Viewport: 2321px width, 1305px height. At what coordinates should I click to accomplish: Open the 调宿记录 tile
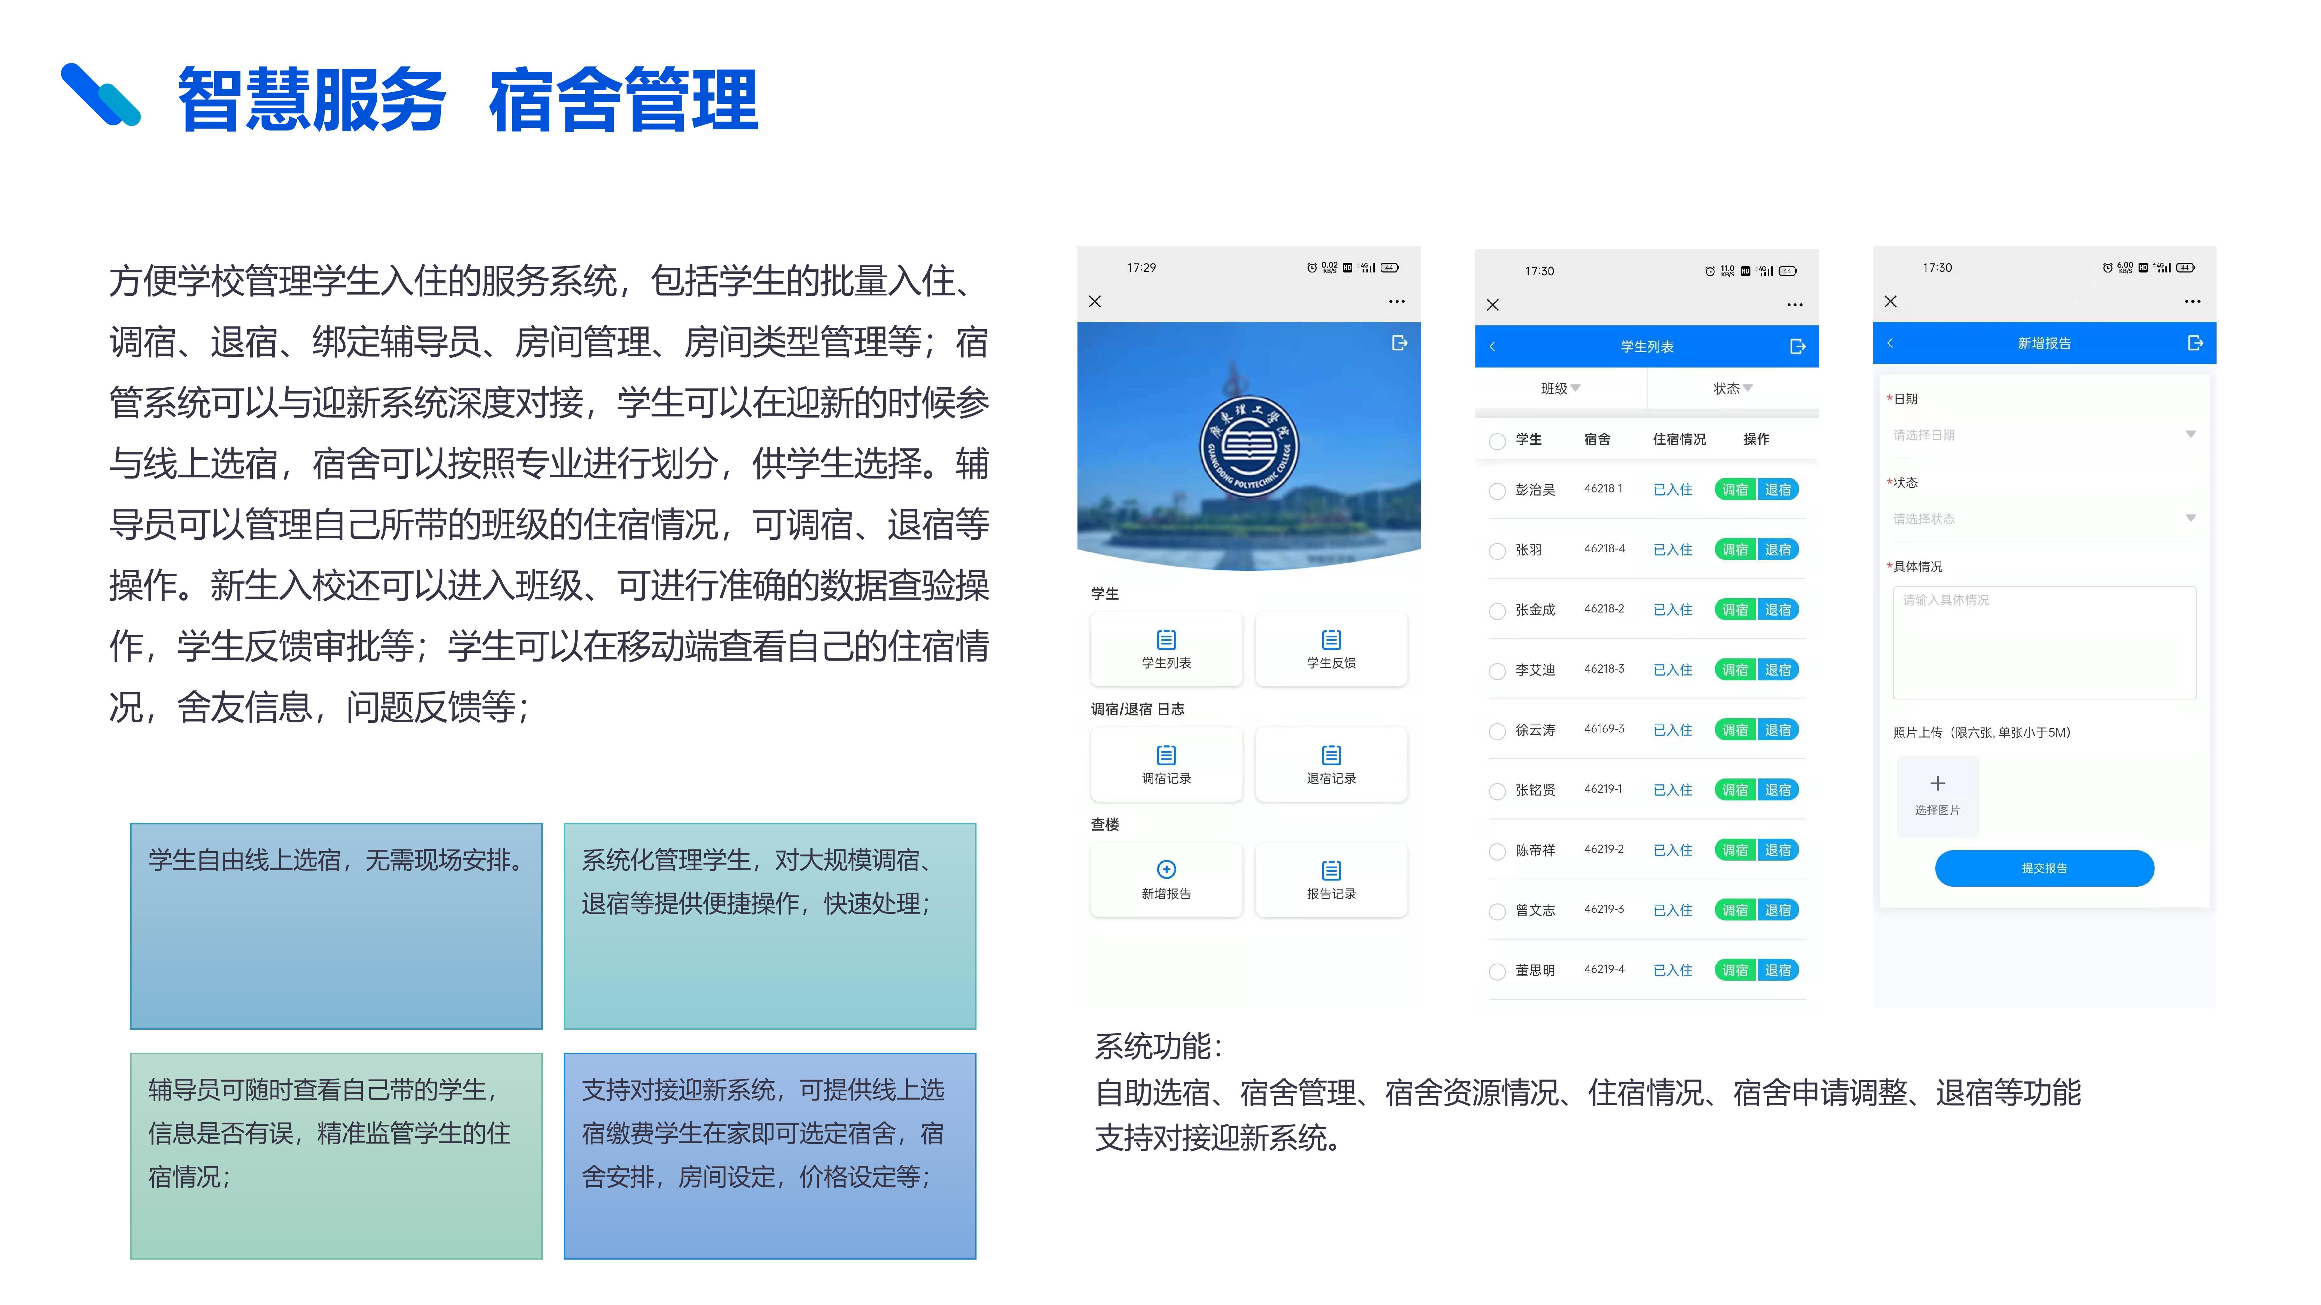tap(1166, 764)
